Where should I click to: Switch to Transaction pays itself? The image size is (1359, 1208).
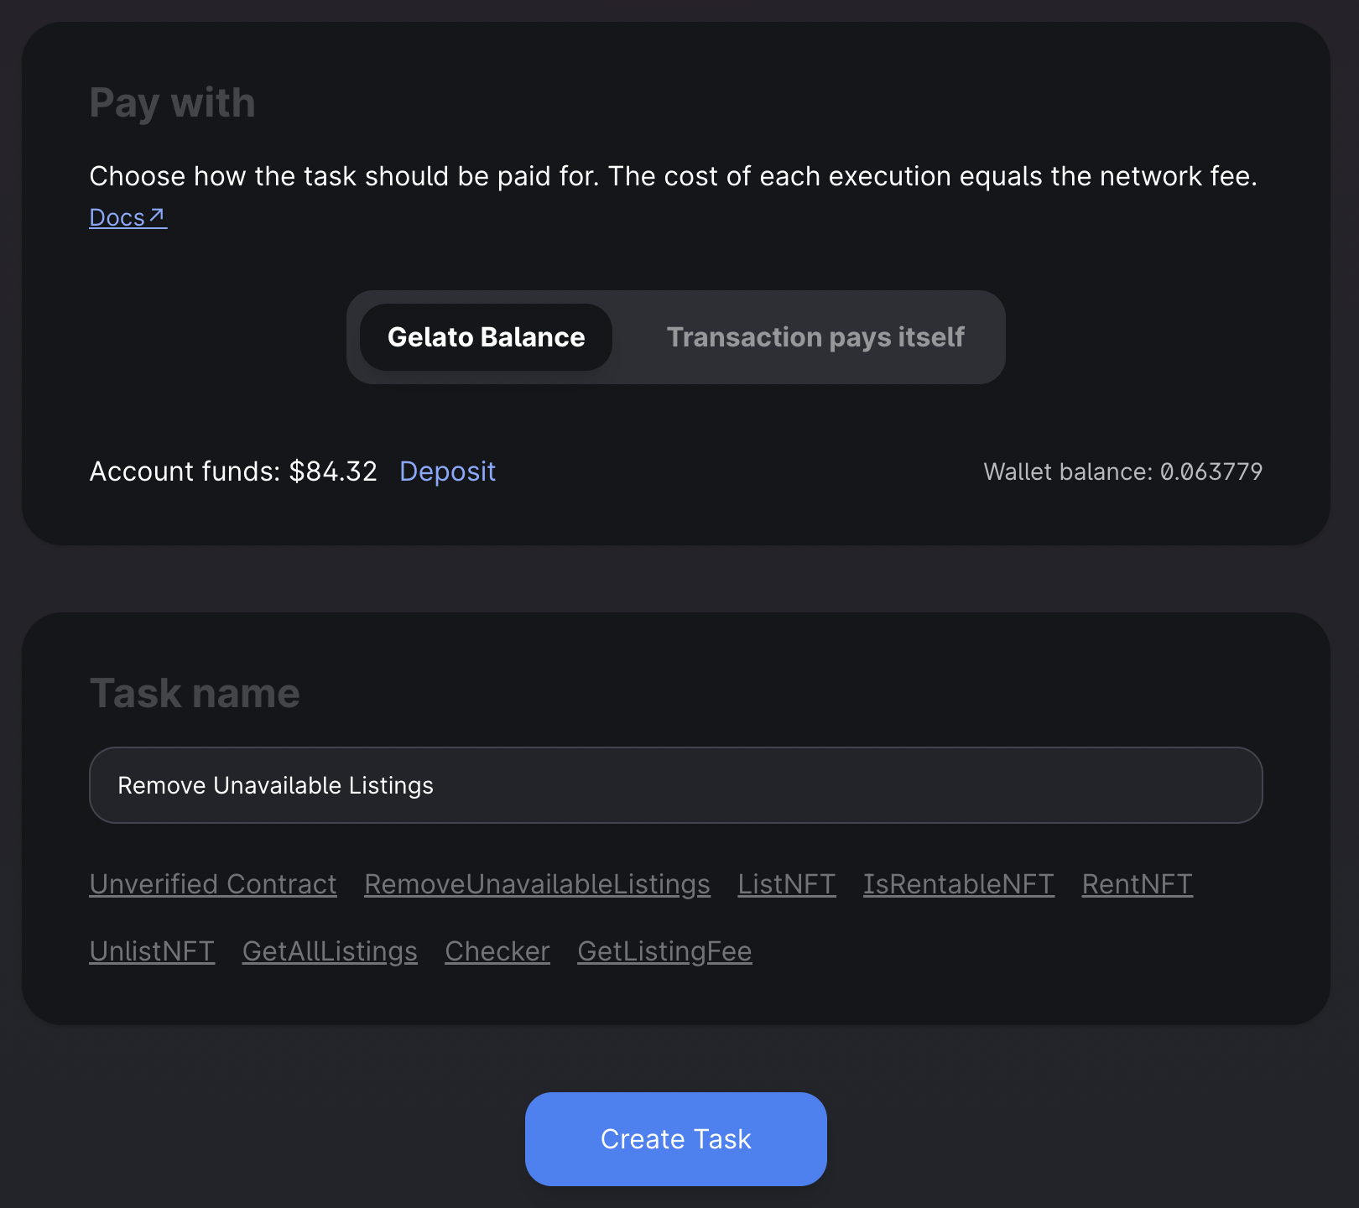(x=815, y=337)
